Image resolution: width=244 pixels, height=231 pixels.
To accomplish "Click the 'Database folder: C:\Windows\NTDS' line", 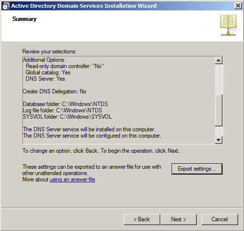I will 65,104.
